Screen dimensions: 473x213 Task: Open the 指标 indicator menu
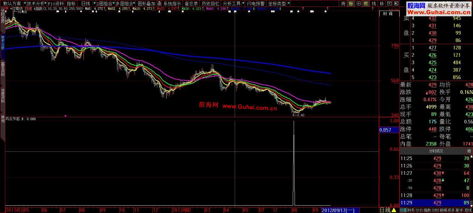[x=71, y=4]
